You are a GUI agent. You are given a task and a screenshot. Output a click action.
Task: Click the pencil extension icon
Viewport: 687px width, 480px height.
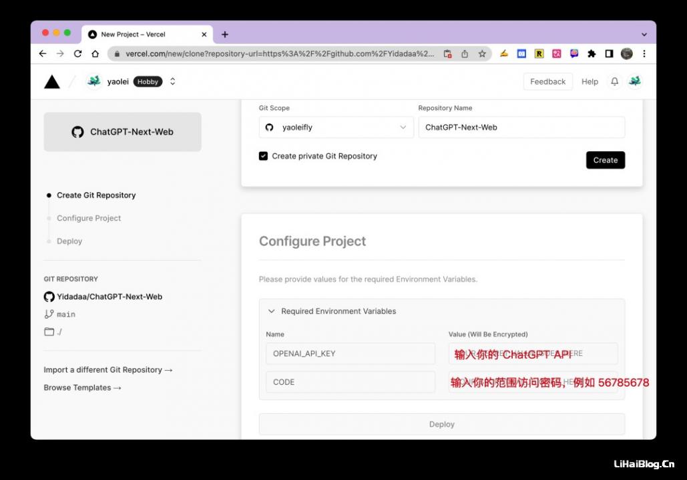tap(504, 53)
